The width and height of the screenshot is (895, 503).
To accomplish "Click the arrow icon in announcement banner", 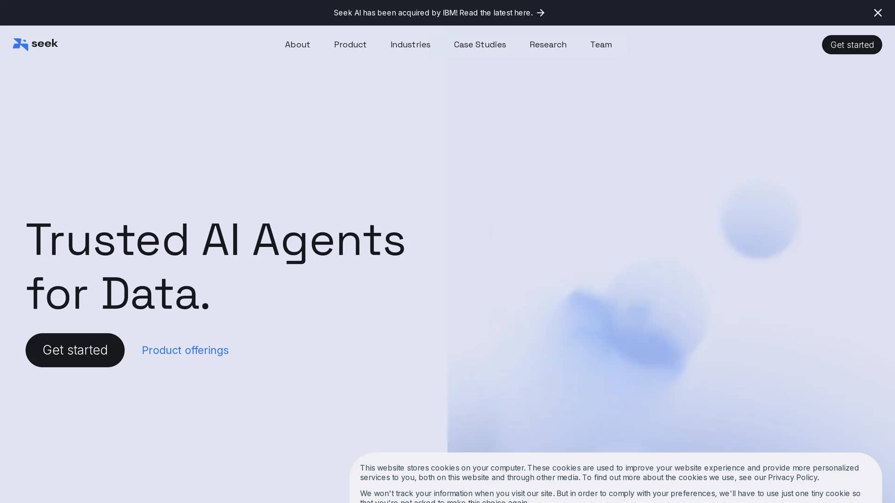I will [x=541, y=13].
